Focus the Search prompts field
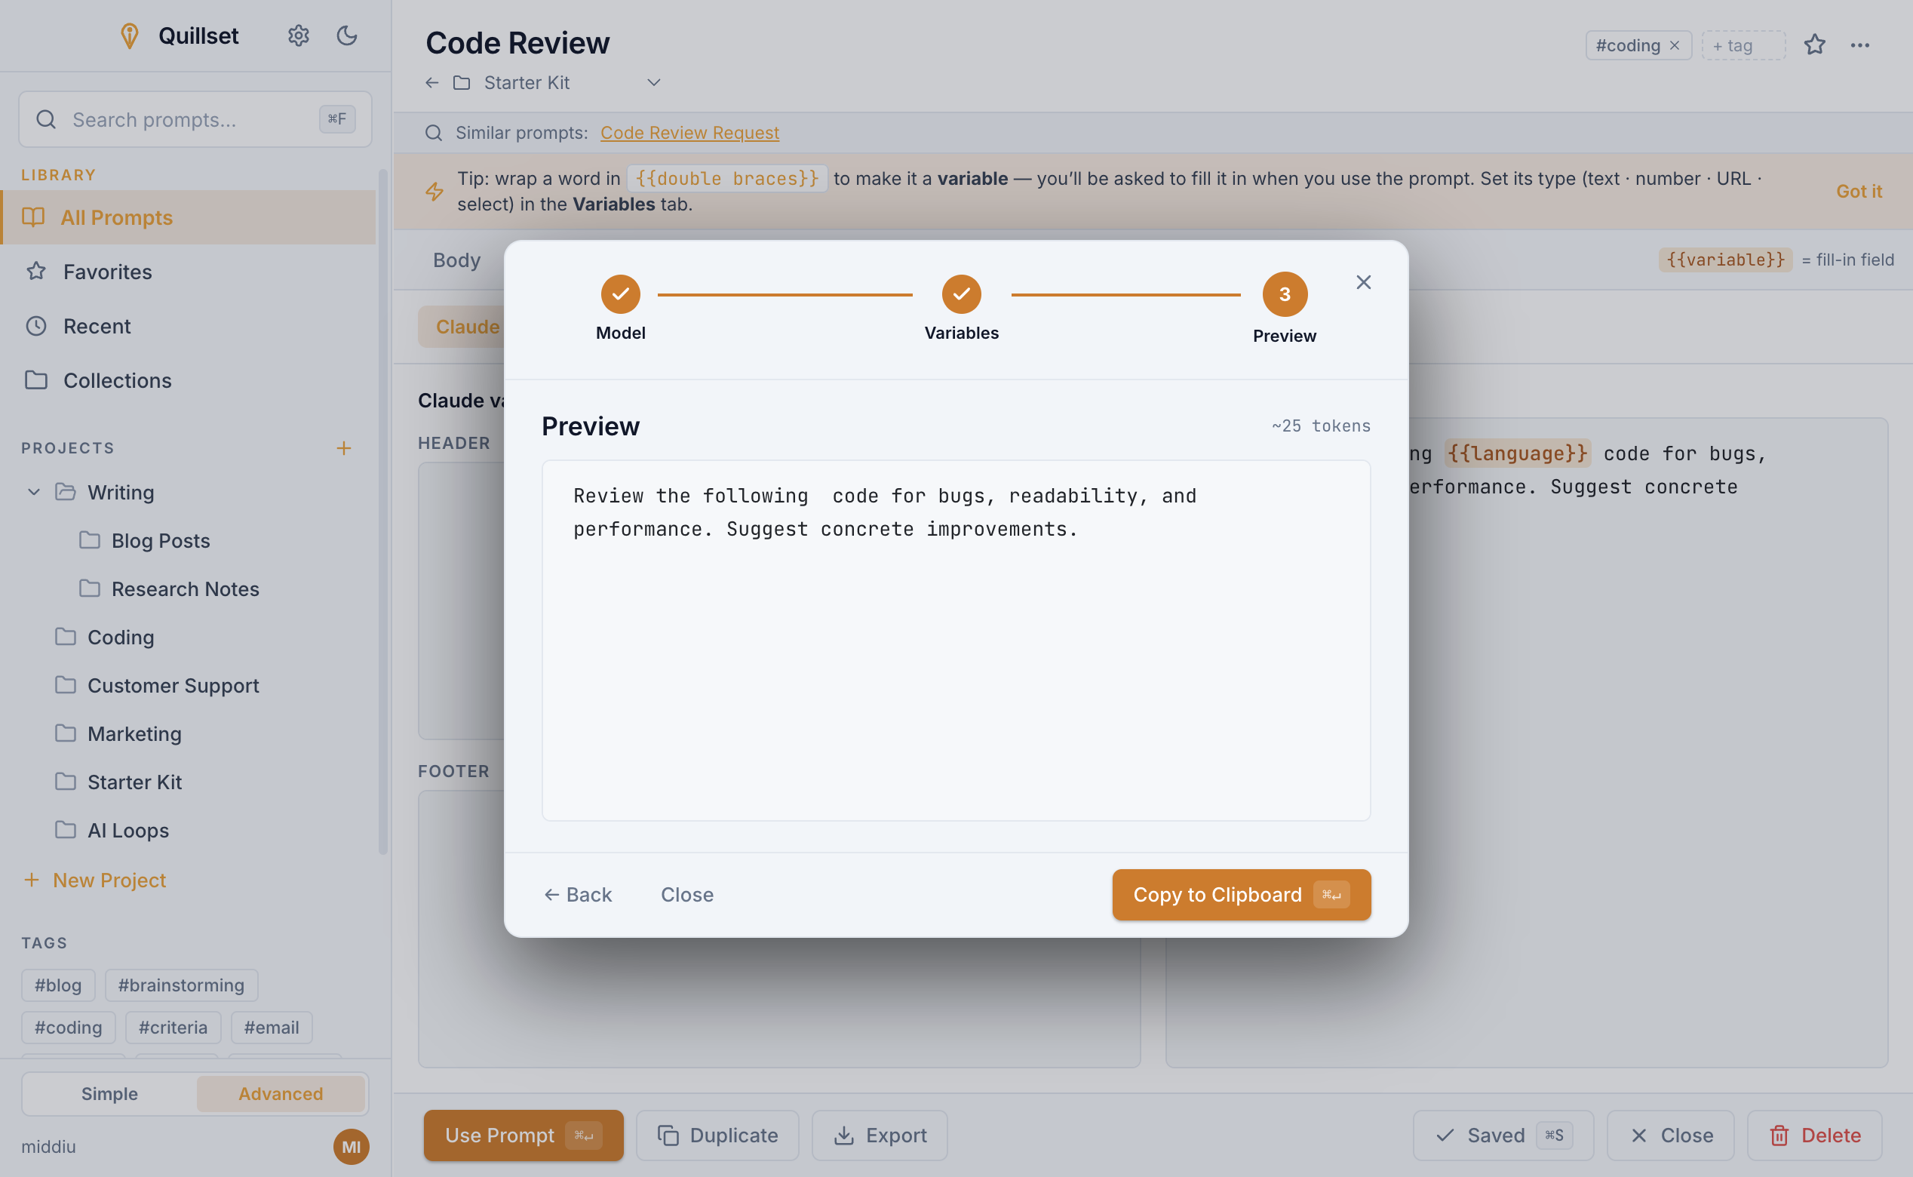This screenshot has height=1177, width=1913. [195, 119]
